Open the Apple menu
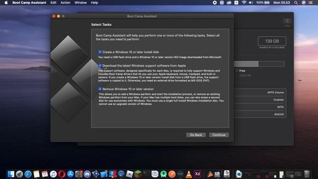Image resolution: width=318 pixels, height=179 pixels. tap(6, 2)
